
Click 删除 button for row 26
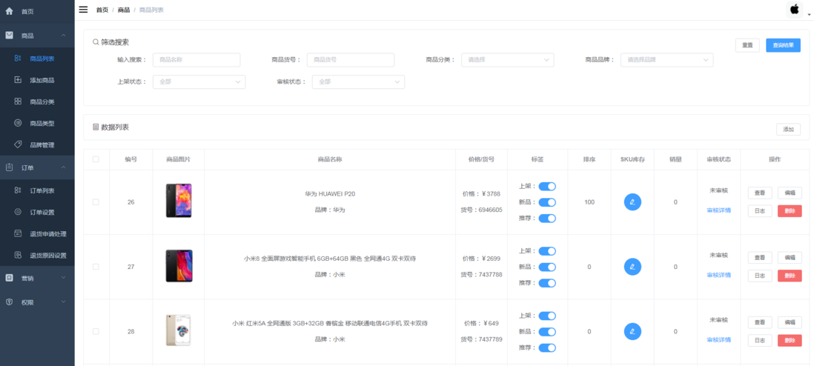point(790,210)
